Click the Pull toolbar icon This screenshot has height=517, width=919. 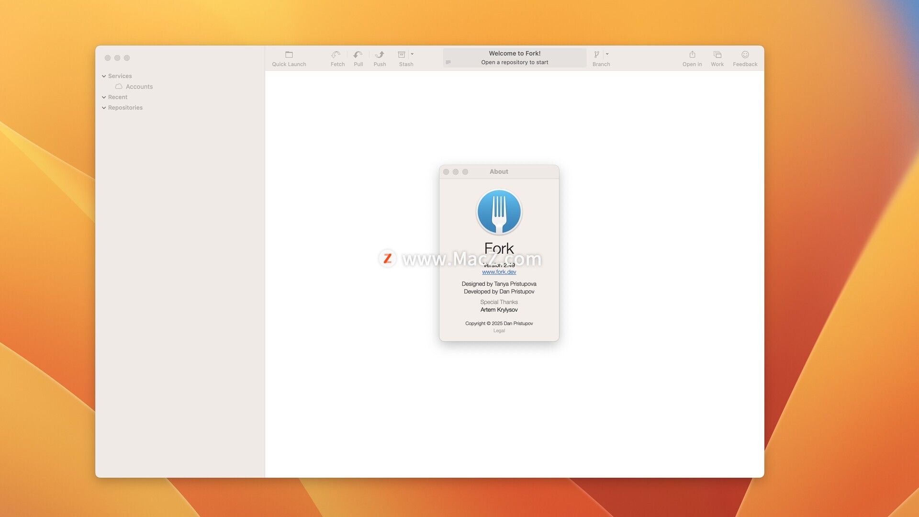click(358, 55)
